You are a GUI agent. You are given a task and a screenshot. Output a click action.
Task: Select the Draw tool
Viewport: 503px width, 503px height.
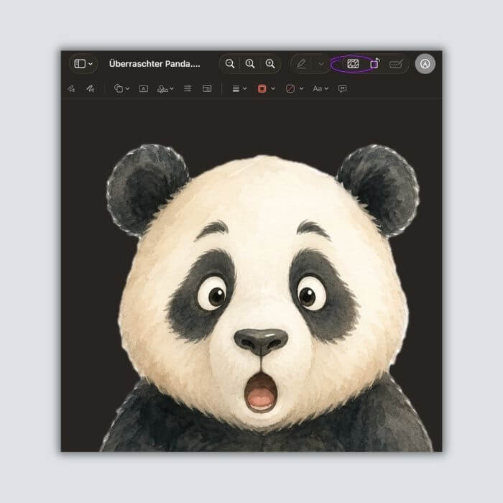pyautogui.click(x=91, y=88)
